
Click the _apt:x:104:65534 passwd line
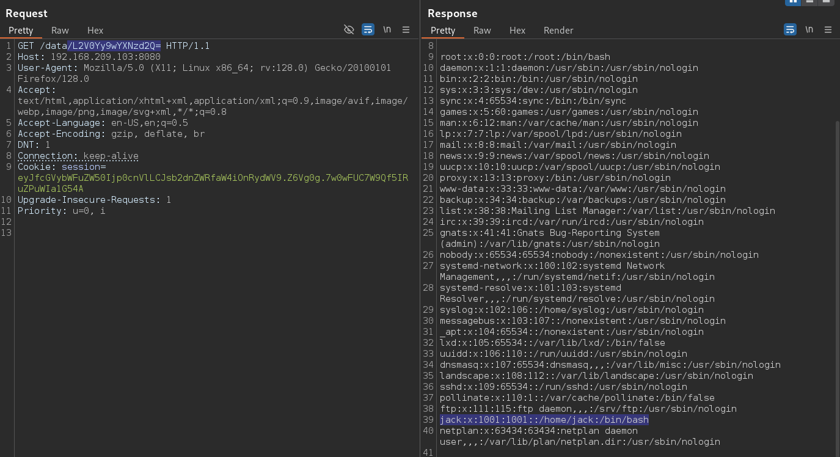click(x=572, y=332)
